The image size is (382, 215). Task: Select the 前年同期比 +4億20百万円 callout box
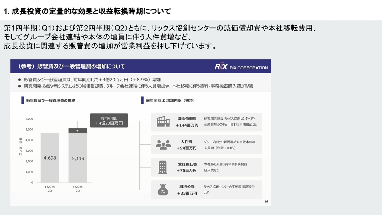pos(109,120)
